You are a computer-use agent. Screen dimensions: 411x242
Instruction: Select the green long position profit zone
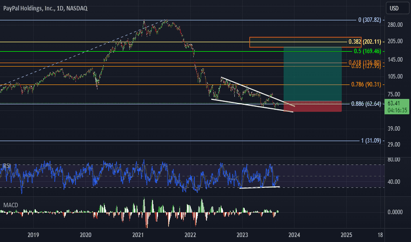pyautogui.click(x=313, y=74)
